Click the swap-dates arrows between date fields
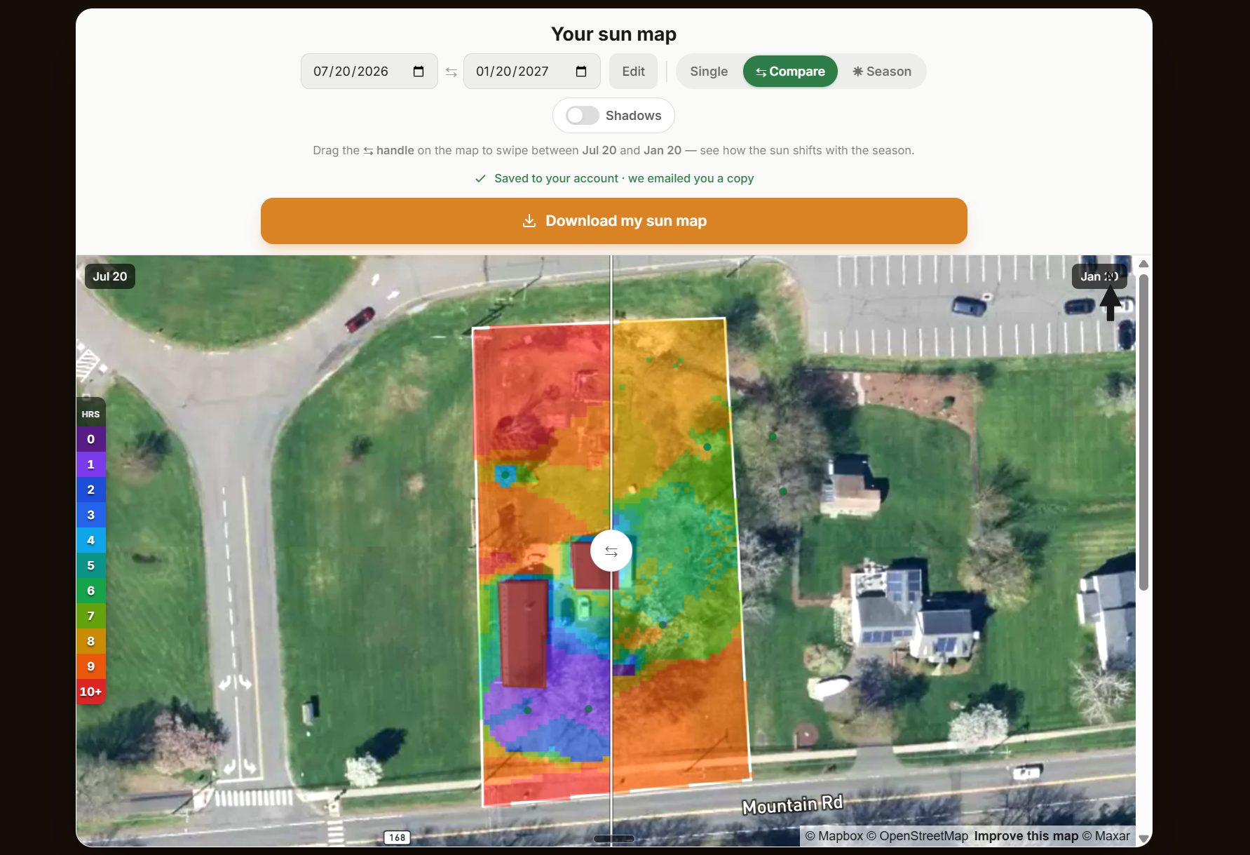1250x855 pixels. (x=451, y=72)
